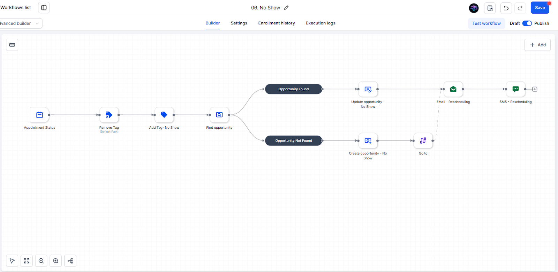Image resolution: width=558 pixels, height=272 pixels.
Task: Select the pointer cursor tool
Action: tap(12, 261)
